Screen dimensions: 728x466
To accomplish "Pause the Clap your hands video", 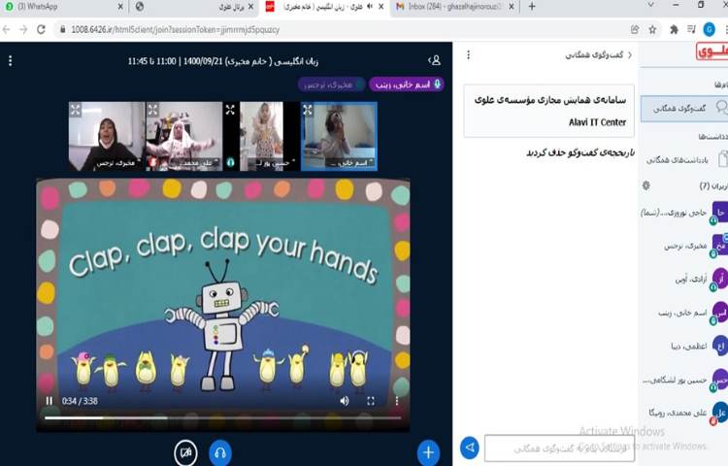I will [50, 401].
